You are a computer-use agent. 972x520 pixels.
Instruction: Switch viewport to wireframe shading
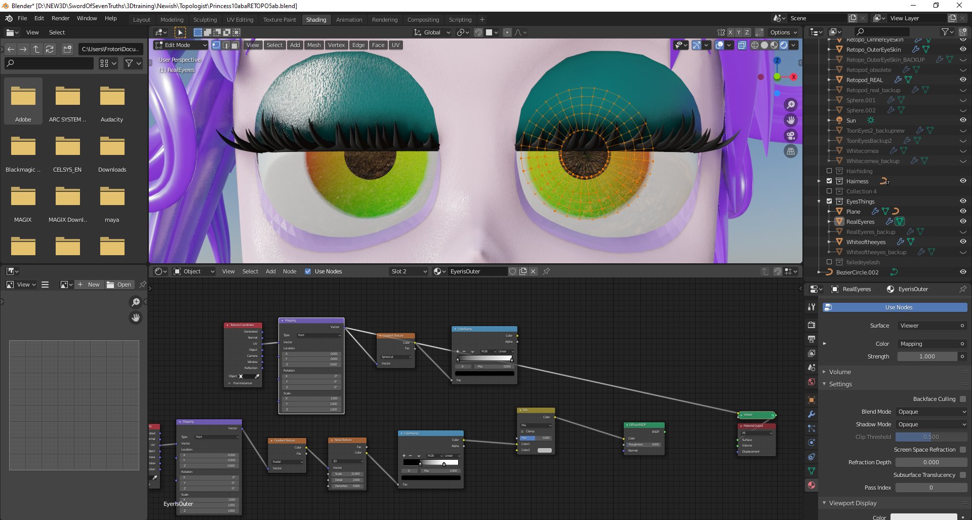(755, 45)
